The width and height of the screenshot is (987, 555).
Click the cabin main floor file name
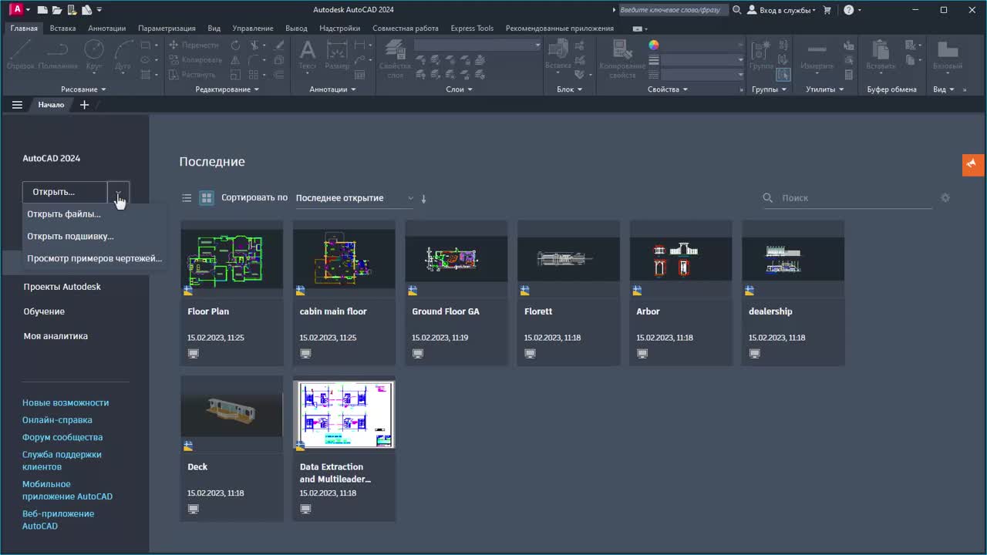point(333,311)
